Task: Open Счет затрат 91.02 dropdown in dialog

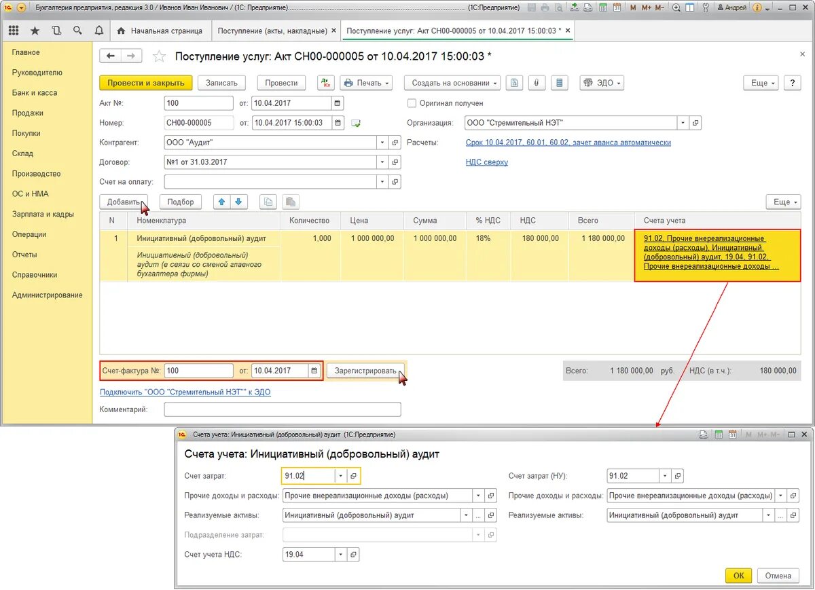Action: pyautogui.click(x=341, y=476)
